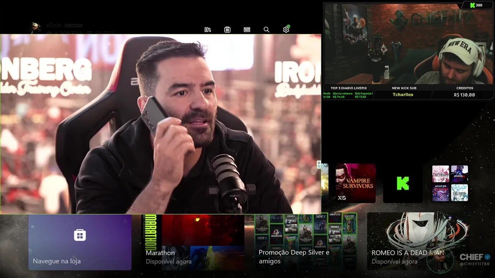This screenshot has width=495, height=278.
Task: Click the partially hidden game tile left of Vampire Survivors
Action: (325, 183)
